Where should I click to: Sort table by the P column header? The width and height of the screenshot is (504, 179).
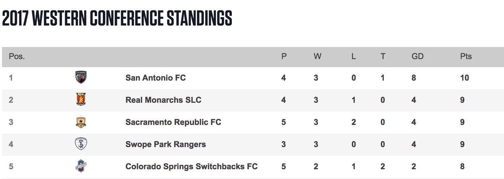click(284, 56)
